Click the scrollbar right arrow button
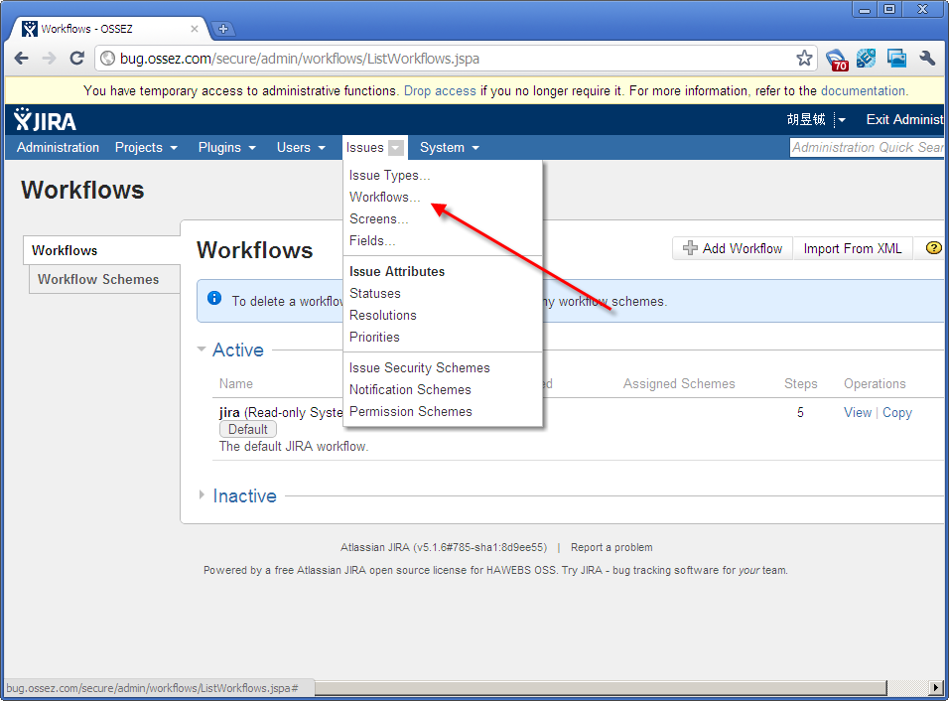Image resolution: width=949 pixels, height=701 pixels. pyautogui.click(x=936, y=688)
